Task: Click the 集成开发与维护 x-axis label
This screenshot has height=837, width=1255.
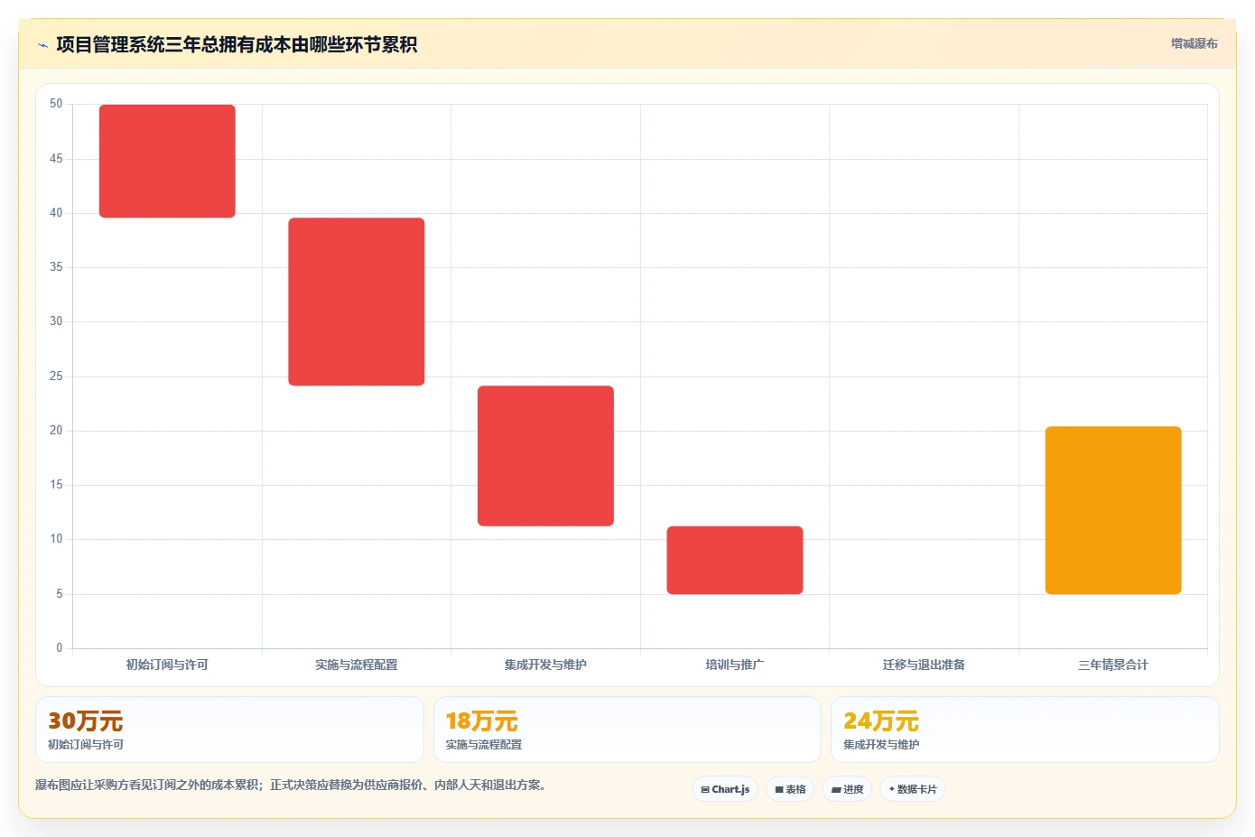Action: pyautogui.click(x=545, y=665)
